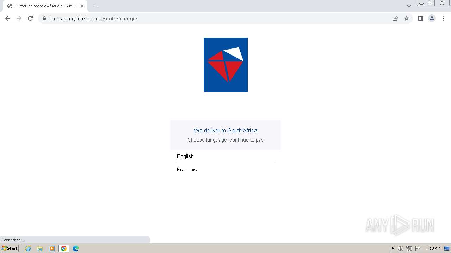The image size is (451, 253).
Task: View site information lock icon
Action: pyautogui.click(x=44, y=18)
